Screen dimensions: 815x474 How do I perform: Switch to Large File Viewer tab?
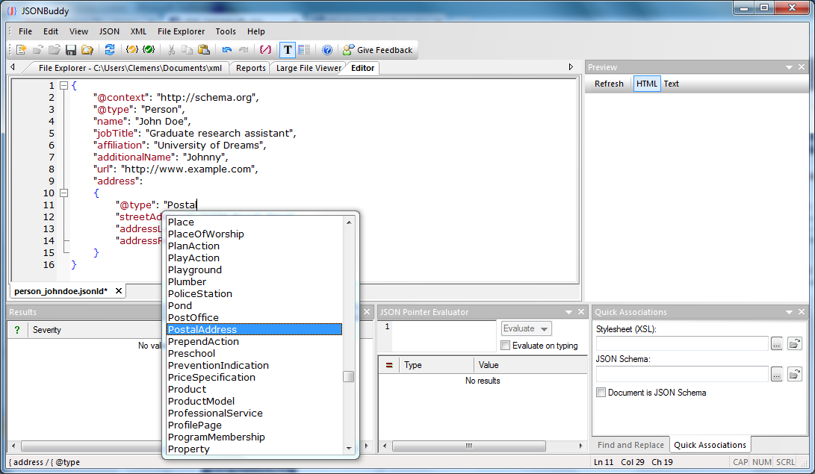[x=309, y=68]
